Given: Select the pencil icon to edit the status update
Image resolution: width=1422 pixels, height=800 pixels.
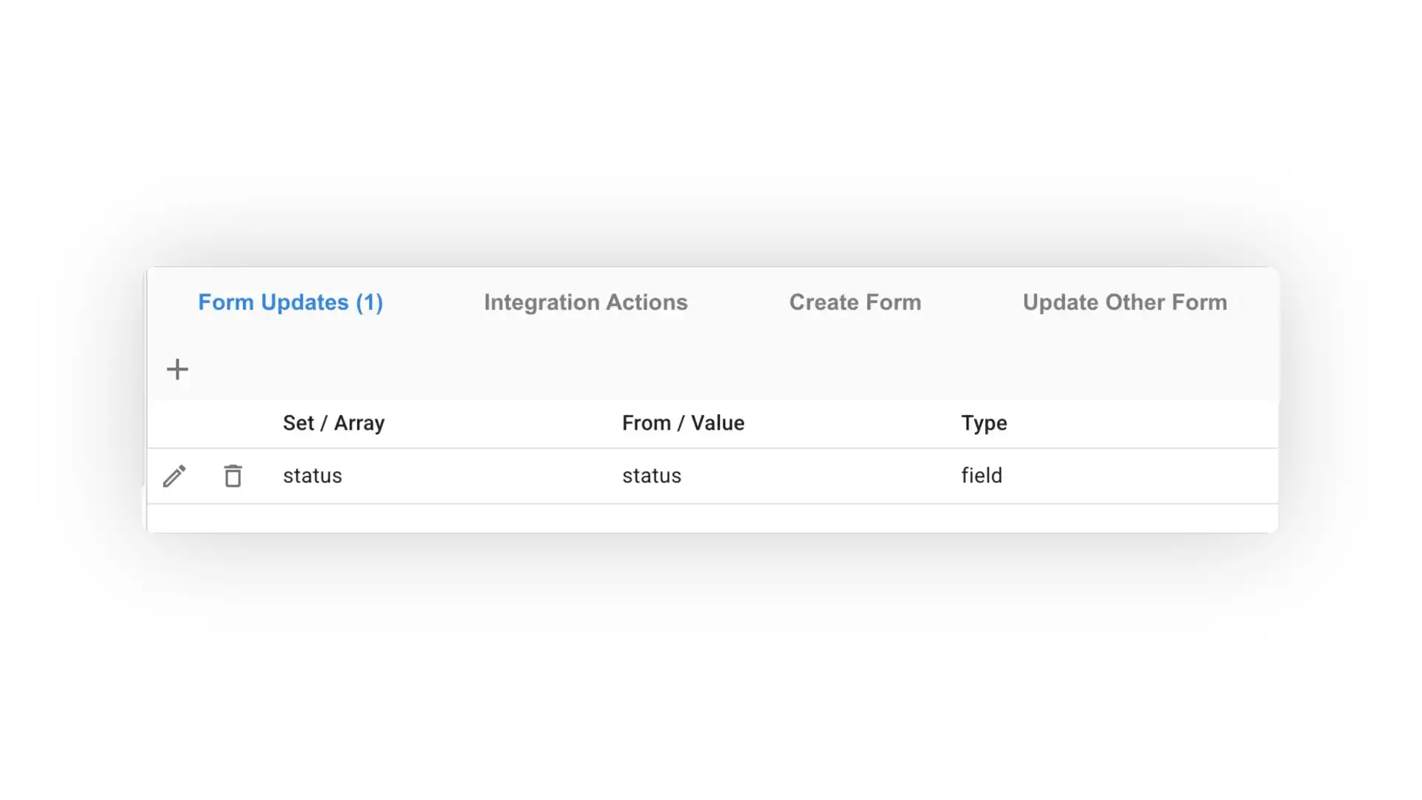Looking at the screenshot, I should pos(175,476).
